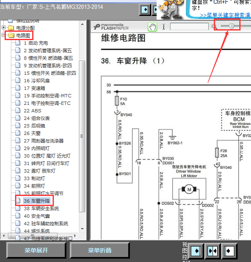Select the FlashPaper hand pan tool
This screenshot has width=251, height=262.
tap(152, 27)
